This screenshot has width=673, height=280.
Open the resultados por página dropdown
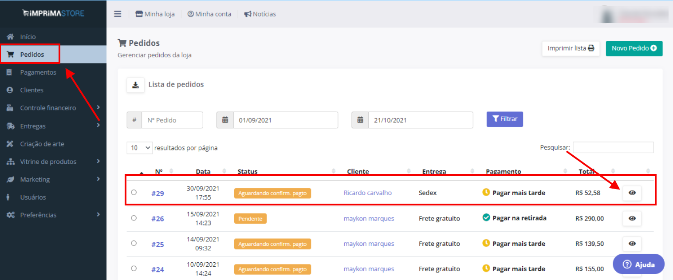click(140, 148)
